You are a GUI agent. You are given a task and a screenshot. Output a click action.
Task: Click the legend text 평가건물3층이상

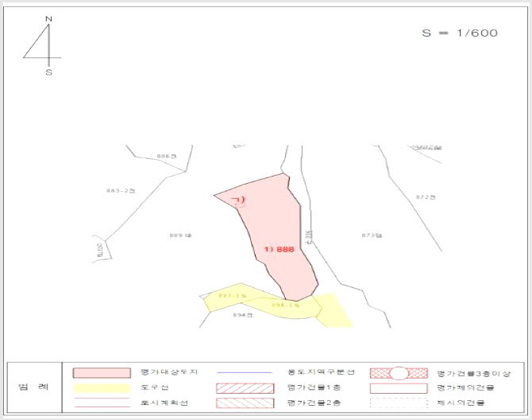click(474, 374)
